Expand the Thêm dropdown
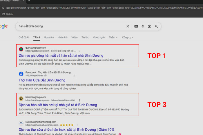The height and width of the screenshot is (135, 203). tap(113, 37)
